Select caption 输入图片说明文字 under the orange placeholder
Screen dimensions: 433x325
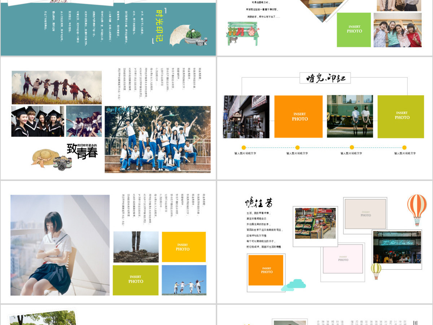(297, 153)
